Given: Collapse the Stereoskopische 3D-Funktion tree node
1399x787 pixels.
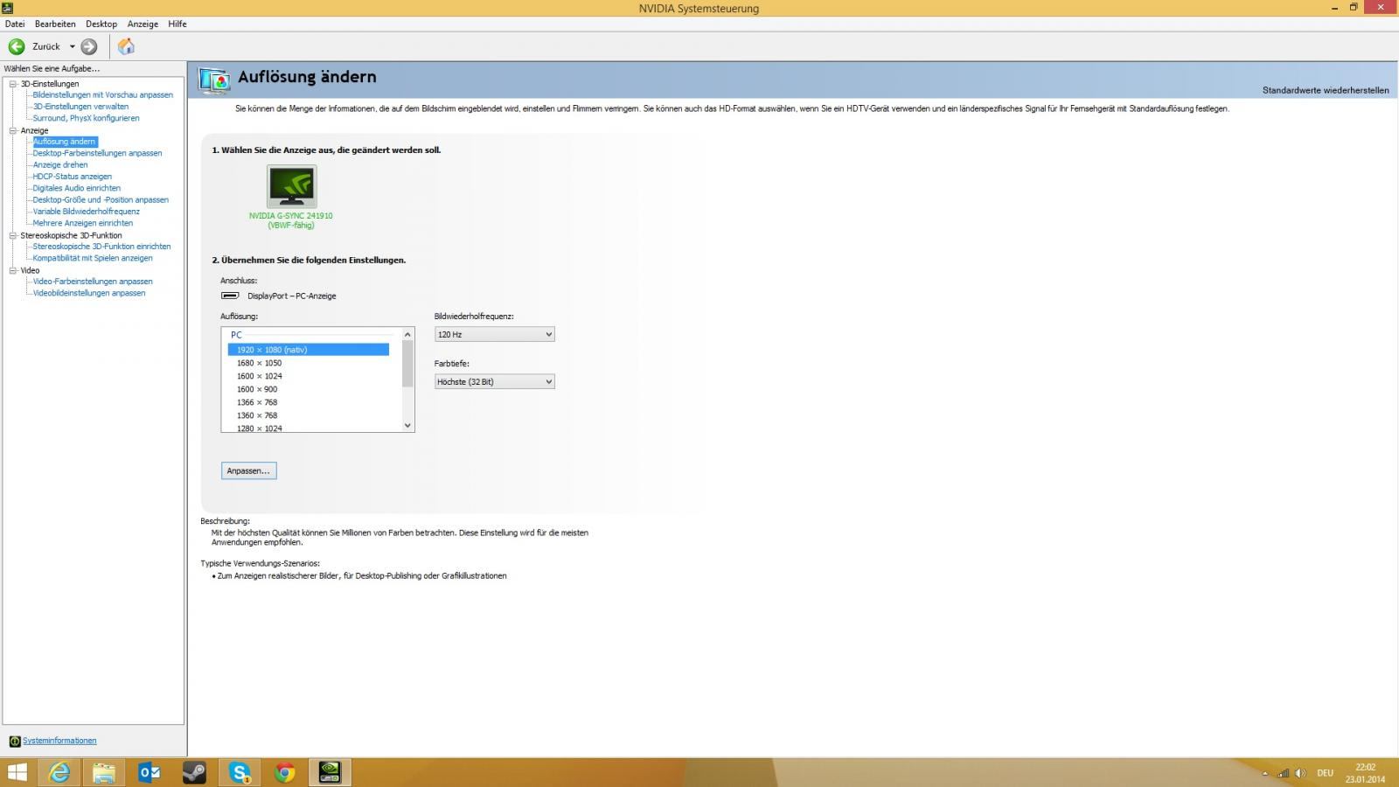Looking at the screenshot, I should 13,235.
